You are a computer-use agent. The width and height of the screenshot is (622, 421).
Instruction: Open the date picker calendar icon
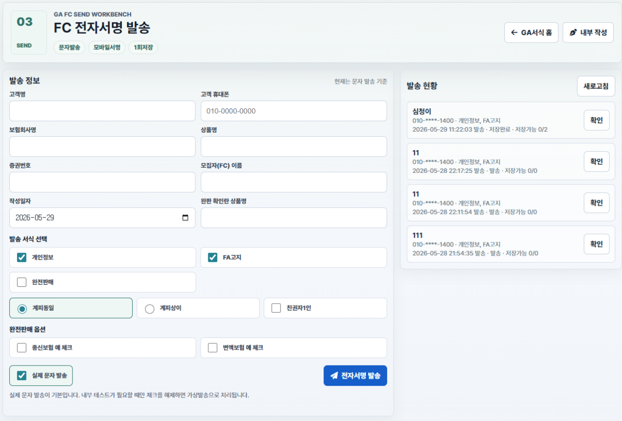click(186, 218)
